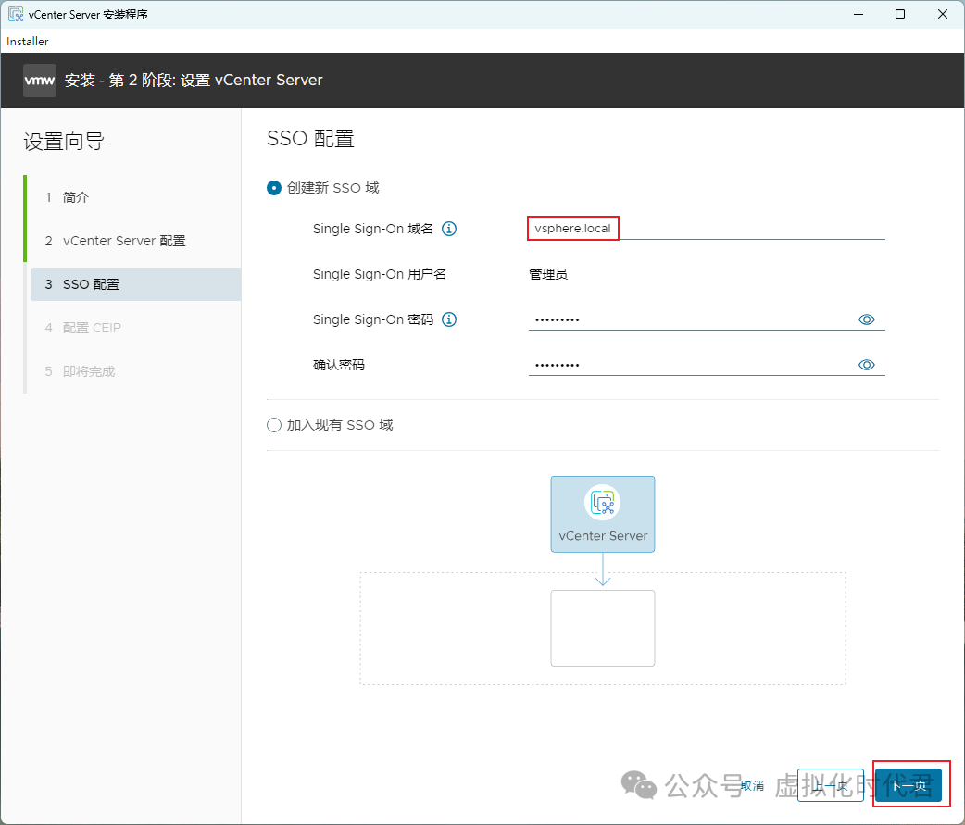The image size is (965, 825).
Task: Maximize the installer window
Action: [x=900, y=14]
